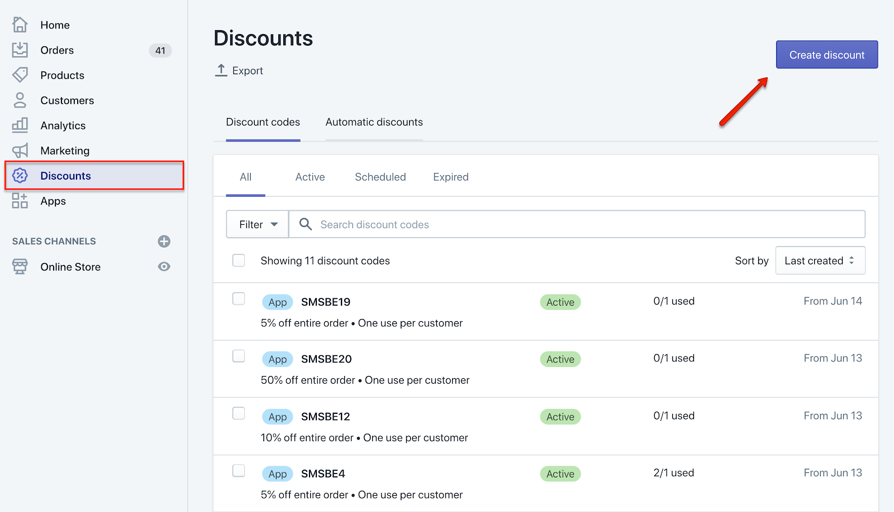Image resolution: width=894 pixels, height=512 pixels.
Task: Check the checkbox next to SMSBE19
Action: pyautogui.click(x=239, y=298)
